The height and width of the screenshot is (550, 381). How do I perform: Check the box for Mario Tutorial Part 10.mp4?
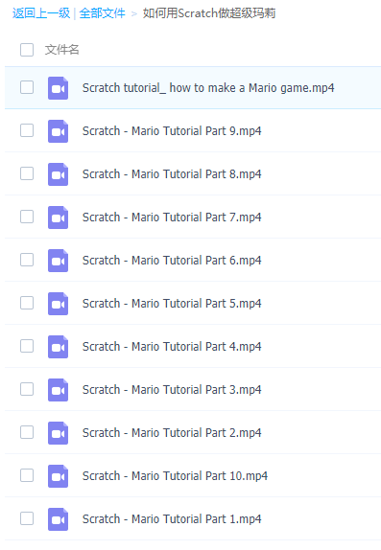27,475
